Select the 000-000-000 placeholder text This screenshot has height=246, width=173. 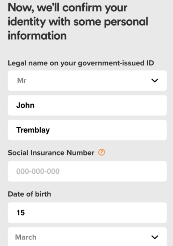(x=38, y=171)
